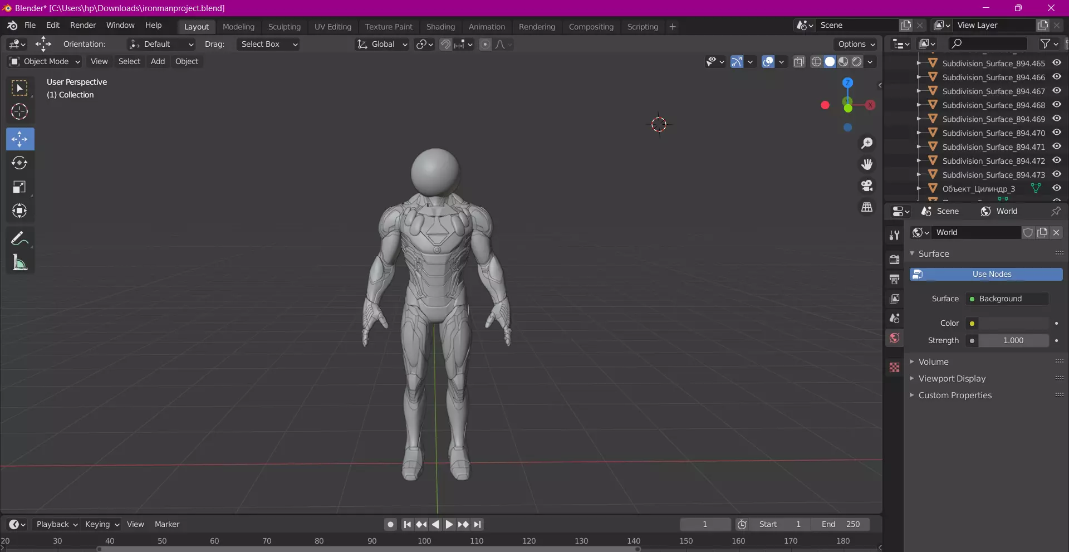
Task: Click the Strength 1.000 slider
Action: 1014,341
